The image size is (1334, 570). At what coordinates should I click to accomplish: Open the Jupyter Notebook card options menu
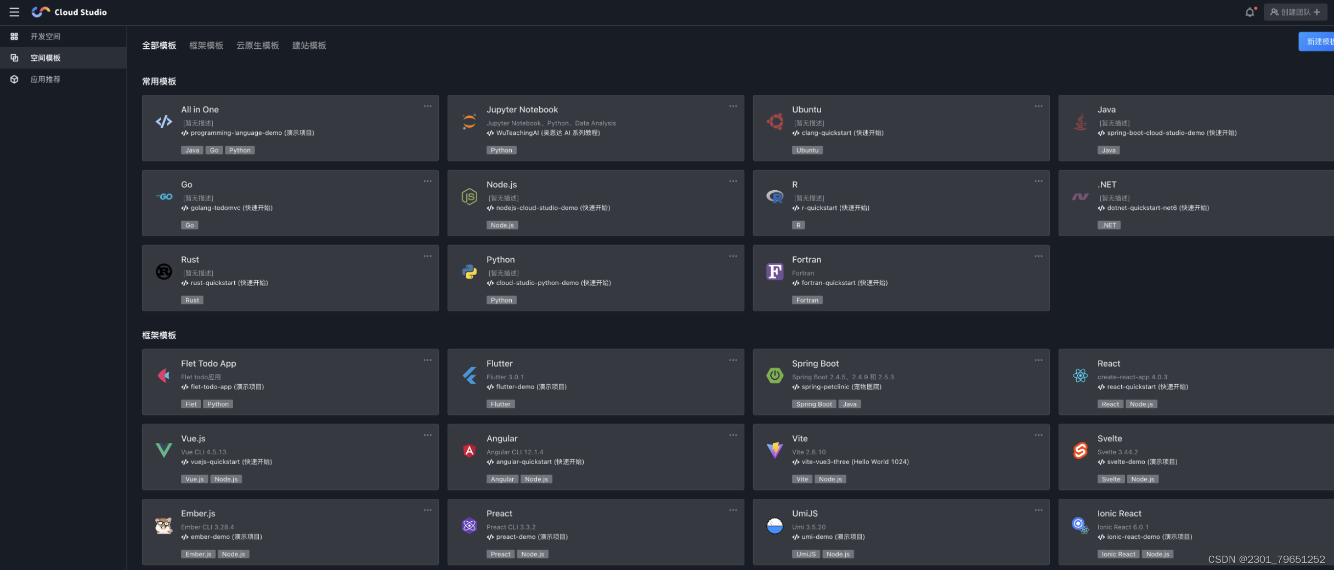pos(733,106)
